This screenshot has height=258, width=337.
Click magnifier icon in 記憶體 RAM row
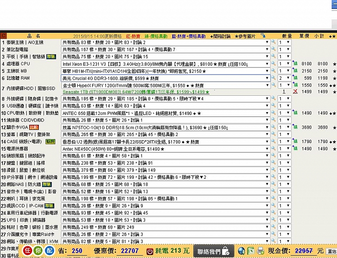tap(273, 77)
